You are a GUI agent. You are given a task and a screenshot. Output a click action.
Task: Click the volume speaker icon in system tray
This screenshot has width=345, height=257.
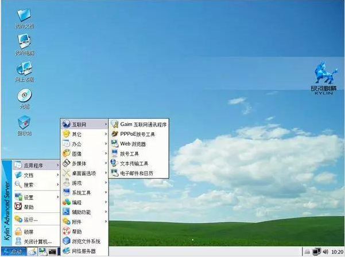pos(326,252)
